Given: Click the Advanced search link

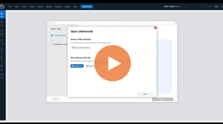Looking at the screenshot, I should [208, 7].
